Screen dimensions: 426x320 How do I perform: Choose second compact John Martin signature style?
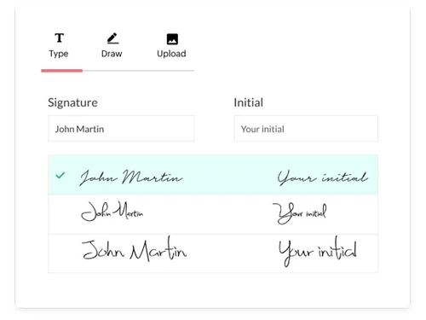click(x=112, y=212)
